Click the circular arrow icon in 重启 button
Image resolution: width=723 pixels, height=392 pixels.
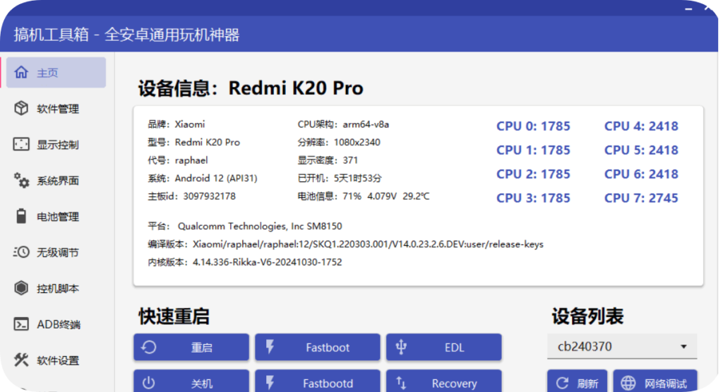149,348
